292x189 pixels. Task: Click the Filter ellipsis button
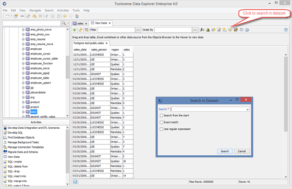coord(138,30)
